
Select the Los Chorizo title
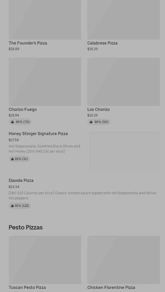98,109
